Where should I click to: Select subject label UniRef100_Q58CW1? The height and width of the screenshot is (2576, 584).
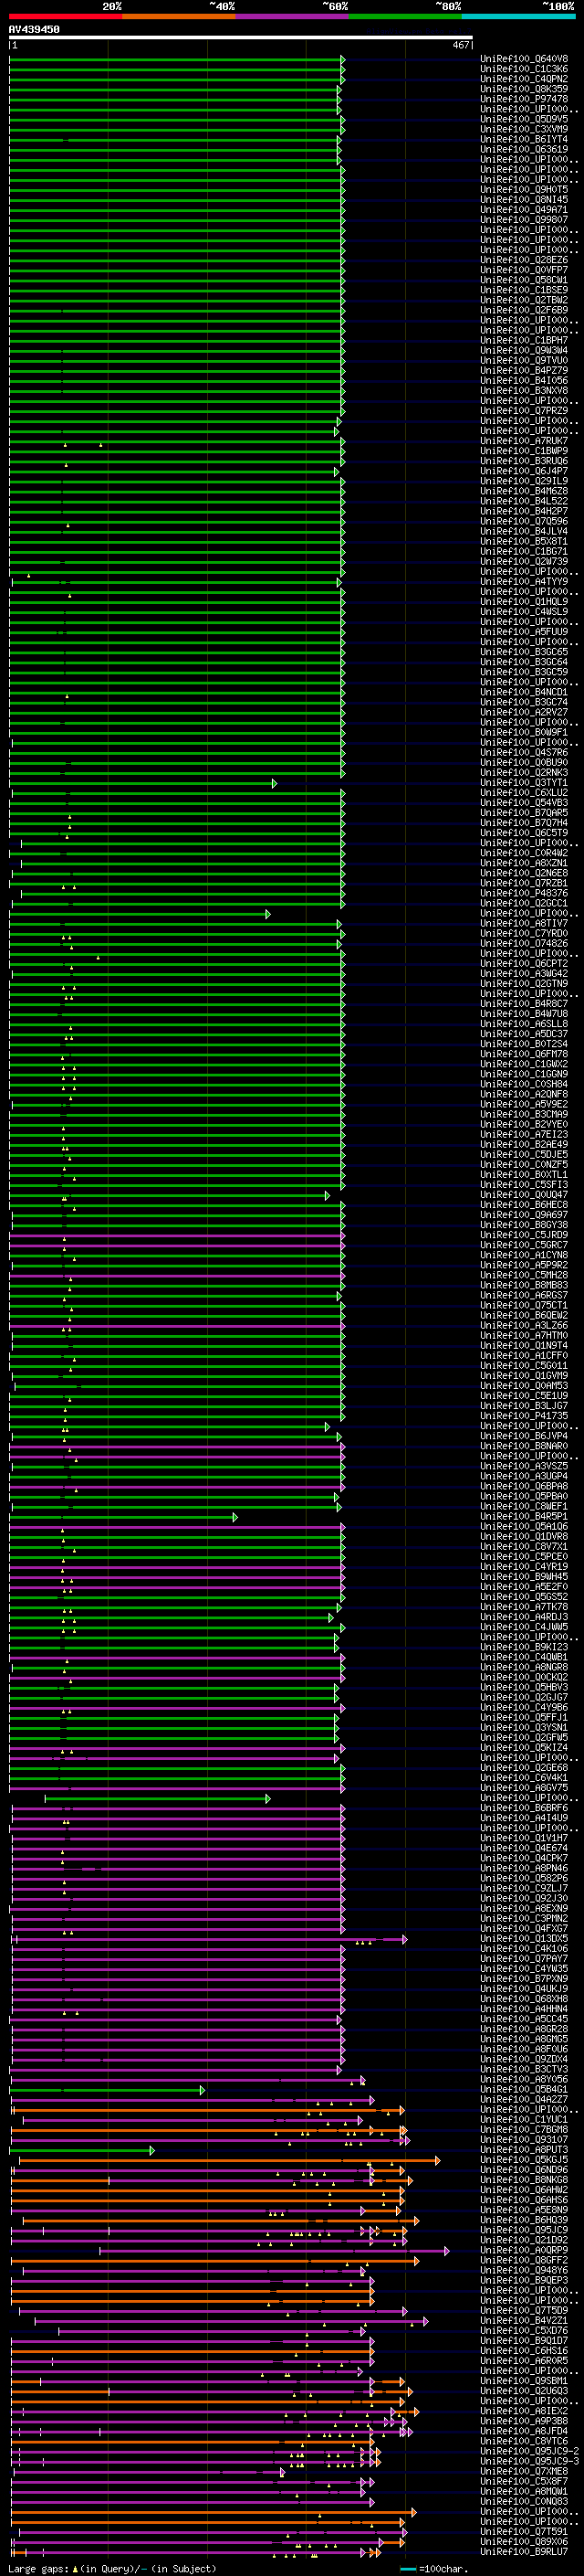tap(524, 280)
